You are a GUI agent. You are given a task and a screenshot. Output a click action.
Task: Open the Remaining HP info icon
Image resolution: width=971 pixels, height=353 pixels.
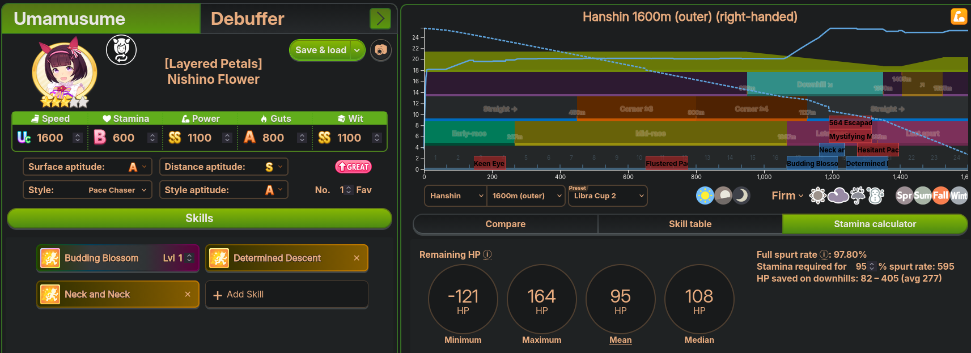[487, 255]
